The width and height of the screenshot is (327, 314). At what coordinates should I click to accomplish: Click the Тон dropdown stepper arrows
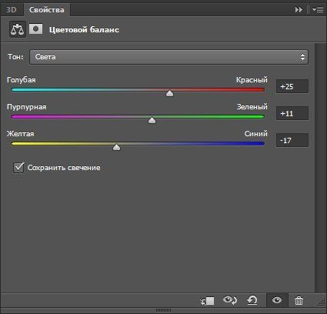click(302, 57)
